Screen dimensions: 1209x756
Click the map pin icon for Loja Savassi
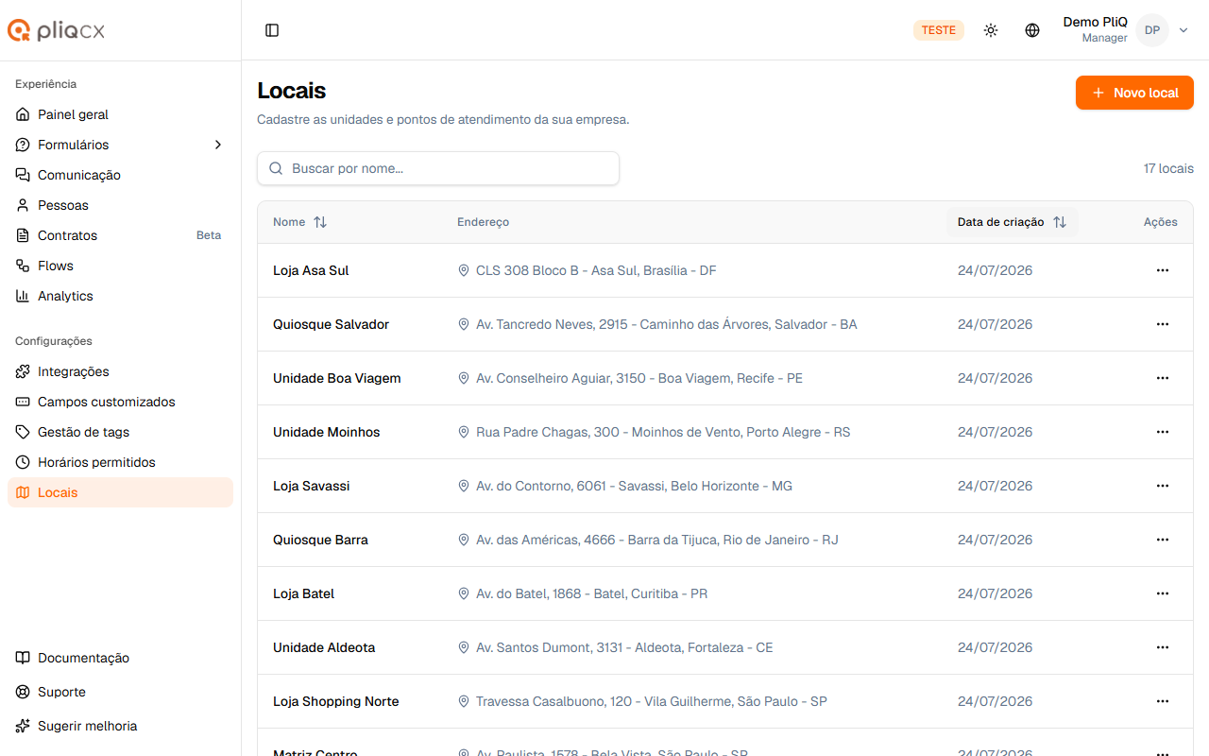click(x=464, y=486)
